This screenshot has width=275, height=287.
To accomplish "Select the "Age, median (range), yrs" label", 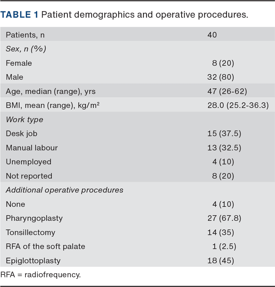I will click(x=51, y=91).
